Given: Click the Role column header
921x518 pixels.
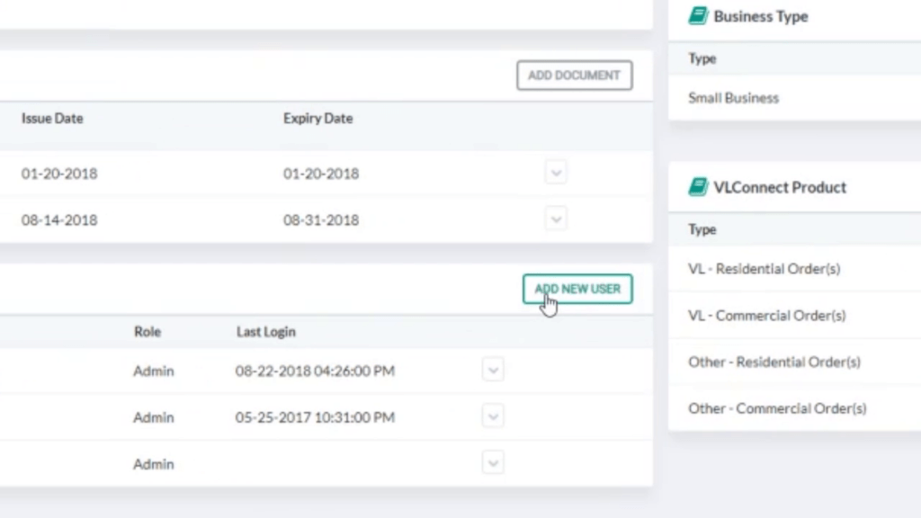Looking at the screenshot, I should 148,331.
